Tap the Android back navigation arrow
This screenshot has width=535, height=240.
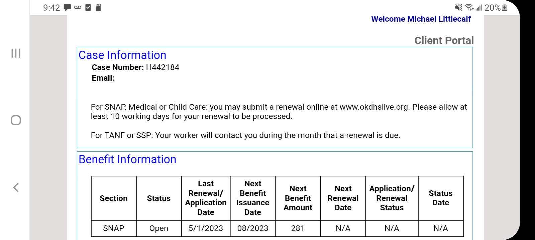pyautogui.click(x=16, y=187)
